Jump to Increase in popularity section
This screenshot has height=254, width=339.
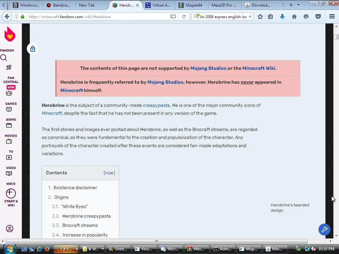(85, 235)
